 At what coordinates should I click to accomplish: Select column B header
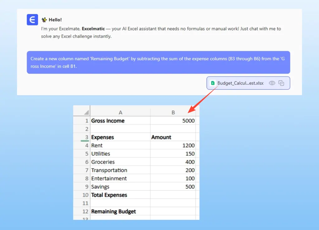click(173, 112)
